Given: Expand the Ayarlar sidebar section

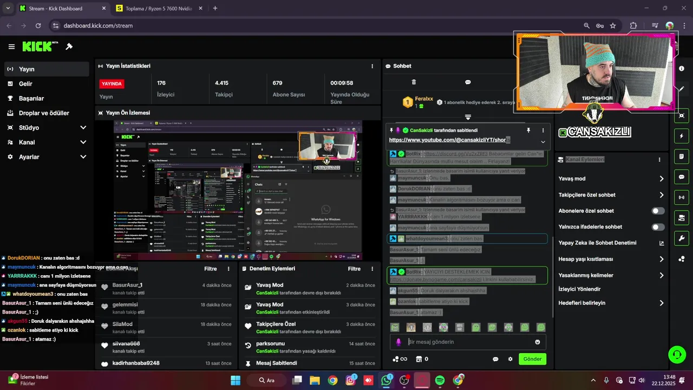Looking at the screenshot, I should (46, 157).
